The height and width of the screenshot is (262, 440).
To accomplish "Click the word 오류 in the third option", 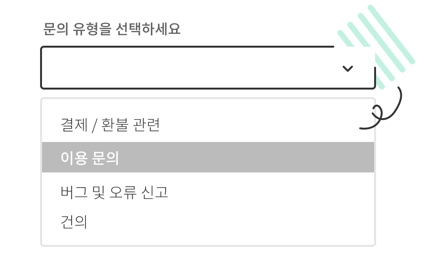I will click(x=123, y=192).
